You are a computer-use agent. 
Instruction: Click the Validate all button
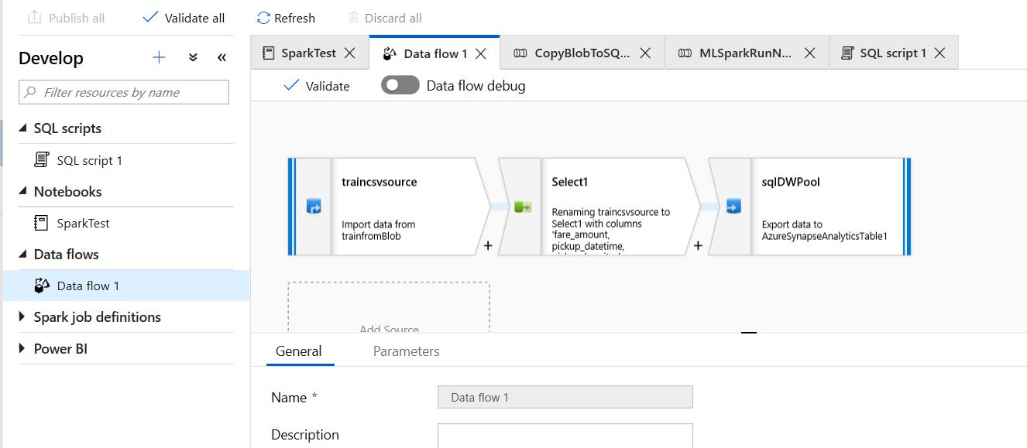point(184,18)
